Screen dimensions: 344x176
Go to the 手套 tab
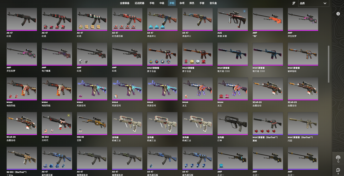[202, 3]
